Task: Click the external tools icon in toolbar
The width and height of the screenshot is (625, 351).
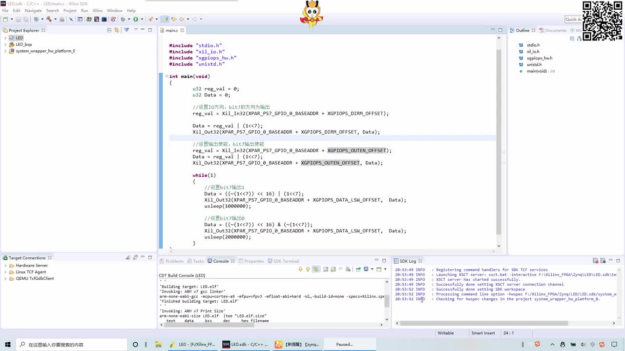Action: pyautogui.click(x=150, y=19)
